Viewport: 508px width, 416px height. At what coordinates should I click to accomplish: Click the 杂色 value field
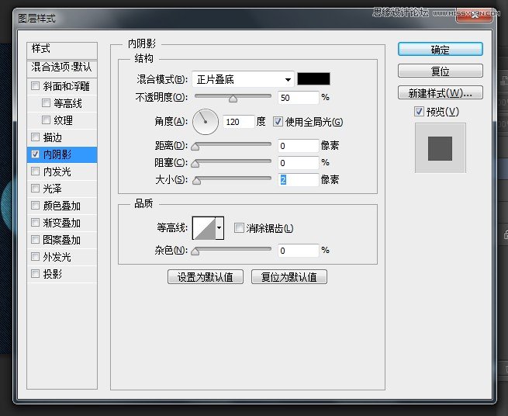(x=298, y=251)
